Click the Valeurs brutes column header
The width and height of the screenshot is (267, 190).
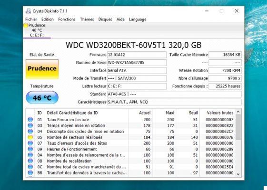[218, 113]
